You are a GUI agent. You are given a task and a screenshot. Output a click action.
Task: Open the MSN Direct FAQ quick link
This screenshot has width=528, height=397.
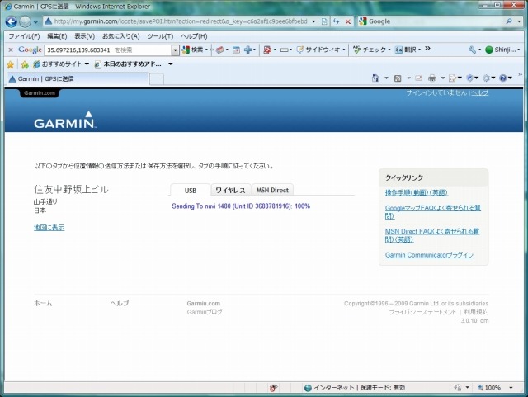pos(432,235)
